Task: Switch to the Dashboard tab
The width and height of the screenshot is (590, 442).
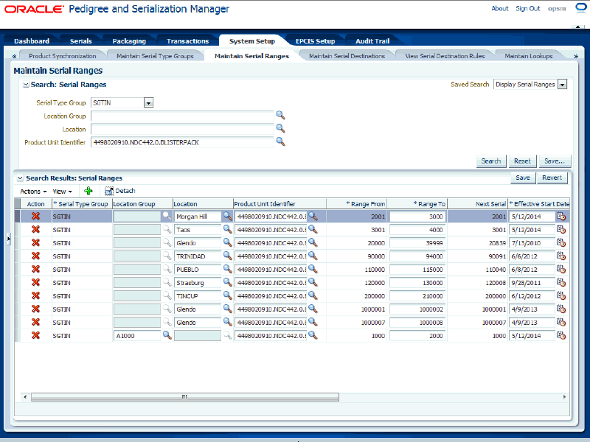Action: coord(32,41)
